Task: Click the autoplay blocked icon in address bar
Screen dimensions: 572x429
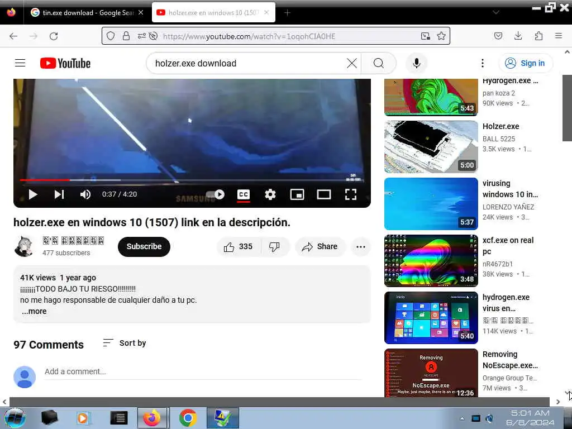Action: pos(153,36)
